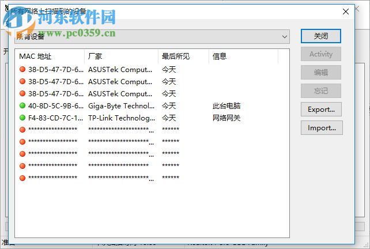370x249 pixels.
Task: Click the 网络网关 info cell
Action: click(226, 118)
